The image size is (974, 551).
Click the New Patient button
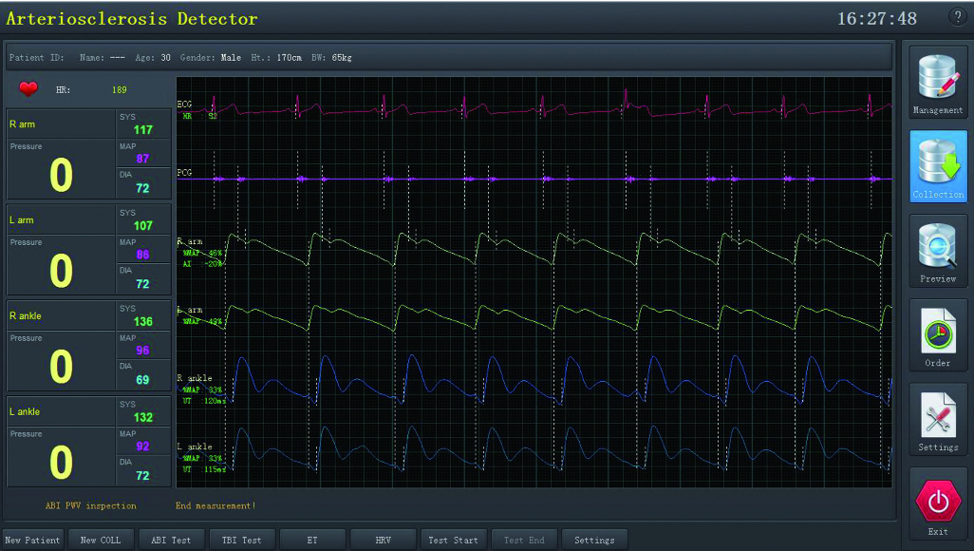pyautogui.click(x=32, y=540)
